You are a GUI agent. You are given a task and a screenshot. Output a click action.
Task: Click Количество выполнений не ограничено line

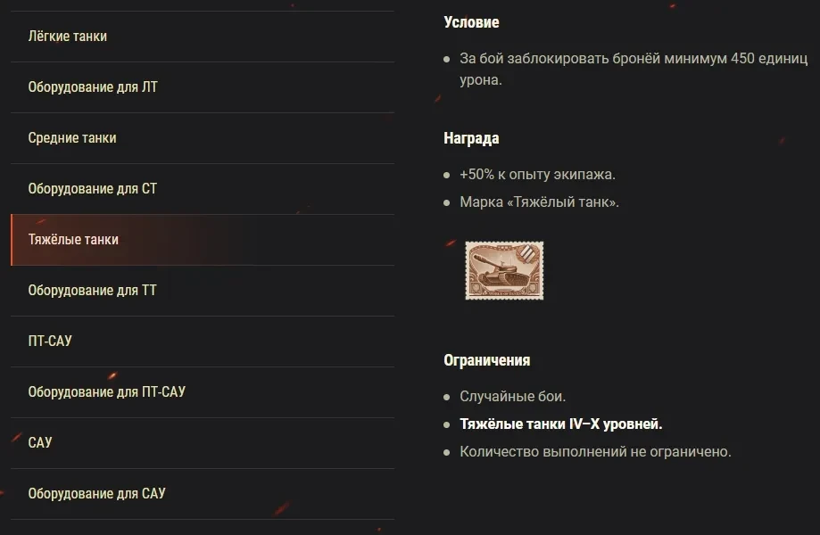coord(595,452)
